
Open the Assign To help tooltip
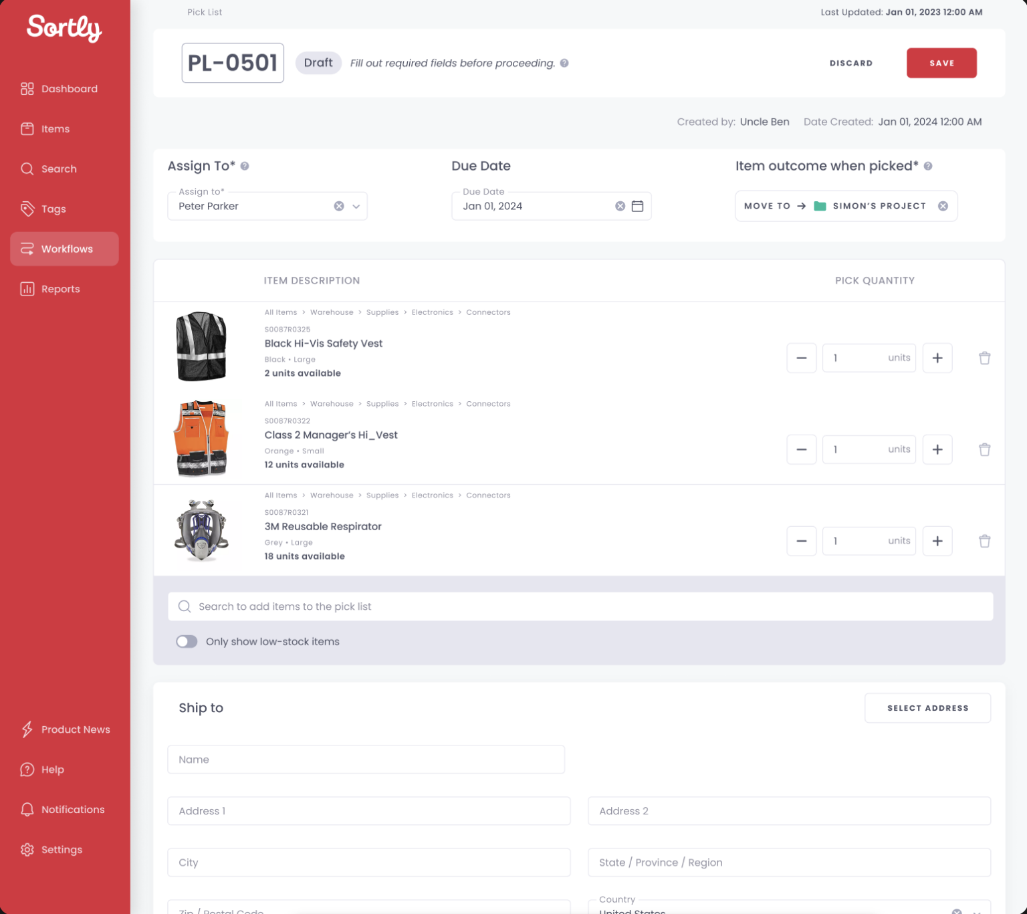pyautogui.click(x=245, y=166)
